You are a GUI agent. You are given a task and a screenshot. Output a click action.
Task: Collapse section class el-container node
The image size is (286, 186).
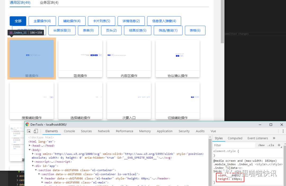(x=36, y=170)
